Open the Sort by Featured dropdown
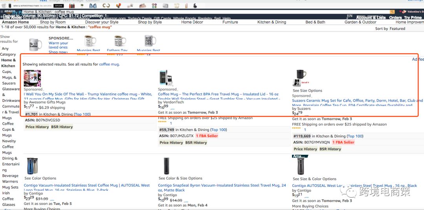Image resolution: width=424 pixels, height=210 pixels. tap(390, 29)
